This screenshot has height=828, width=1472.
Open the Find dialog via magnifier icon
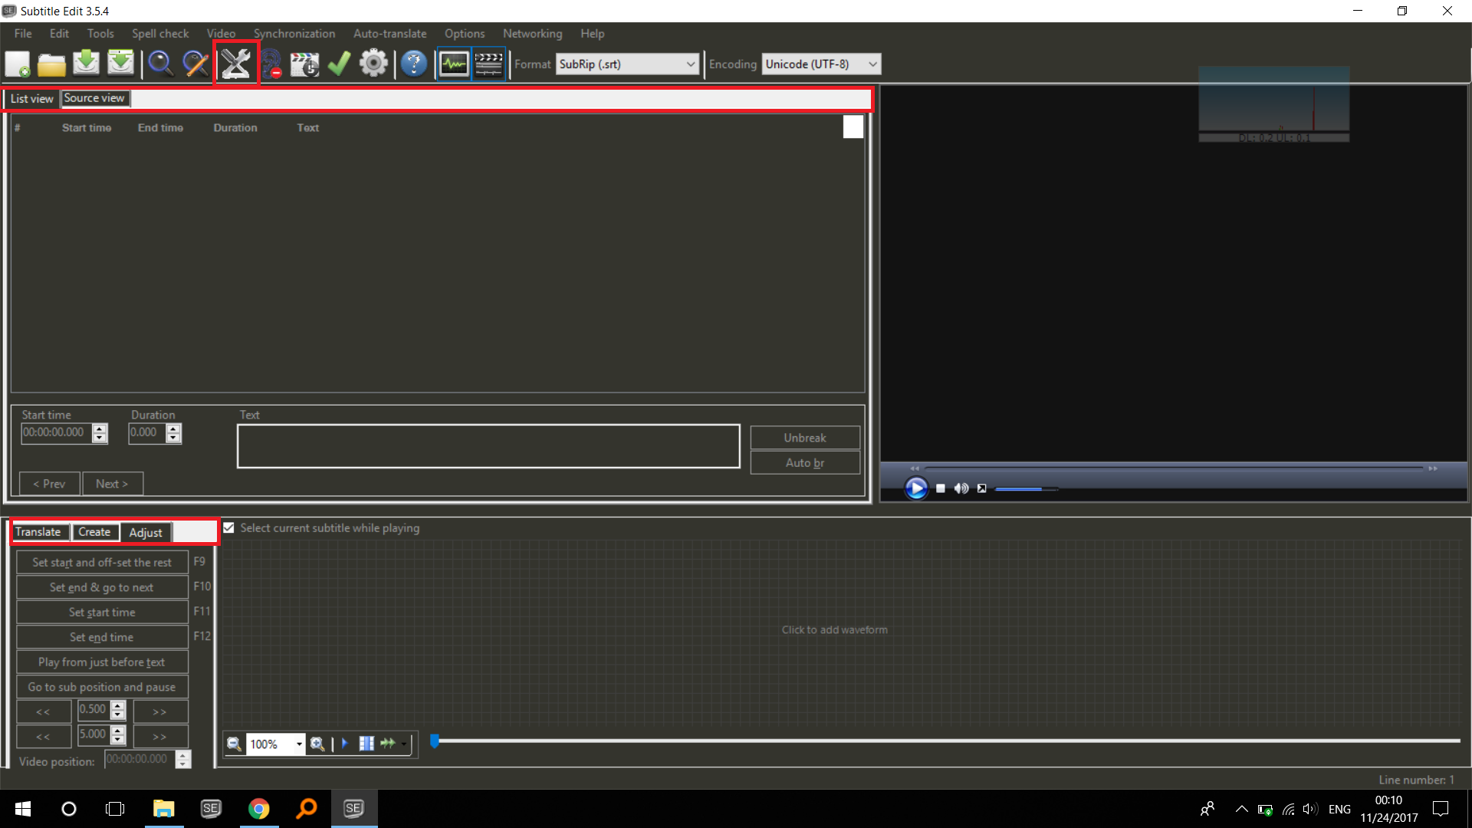(161, 64)
